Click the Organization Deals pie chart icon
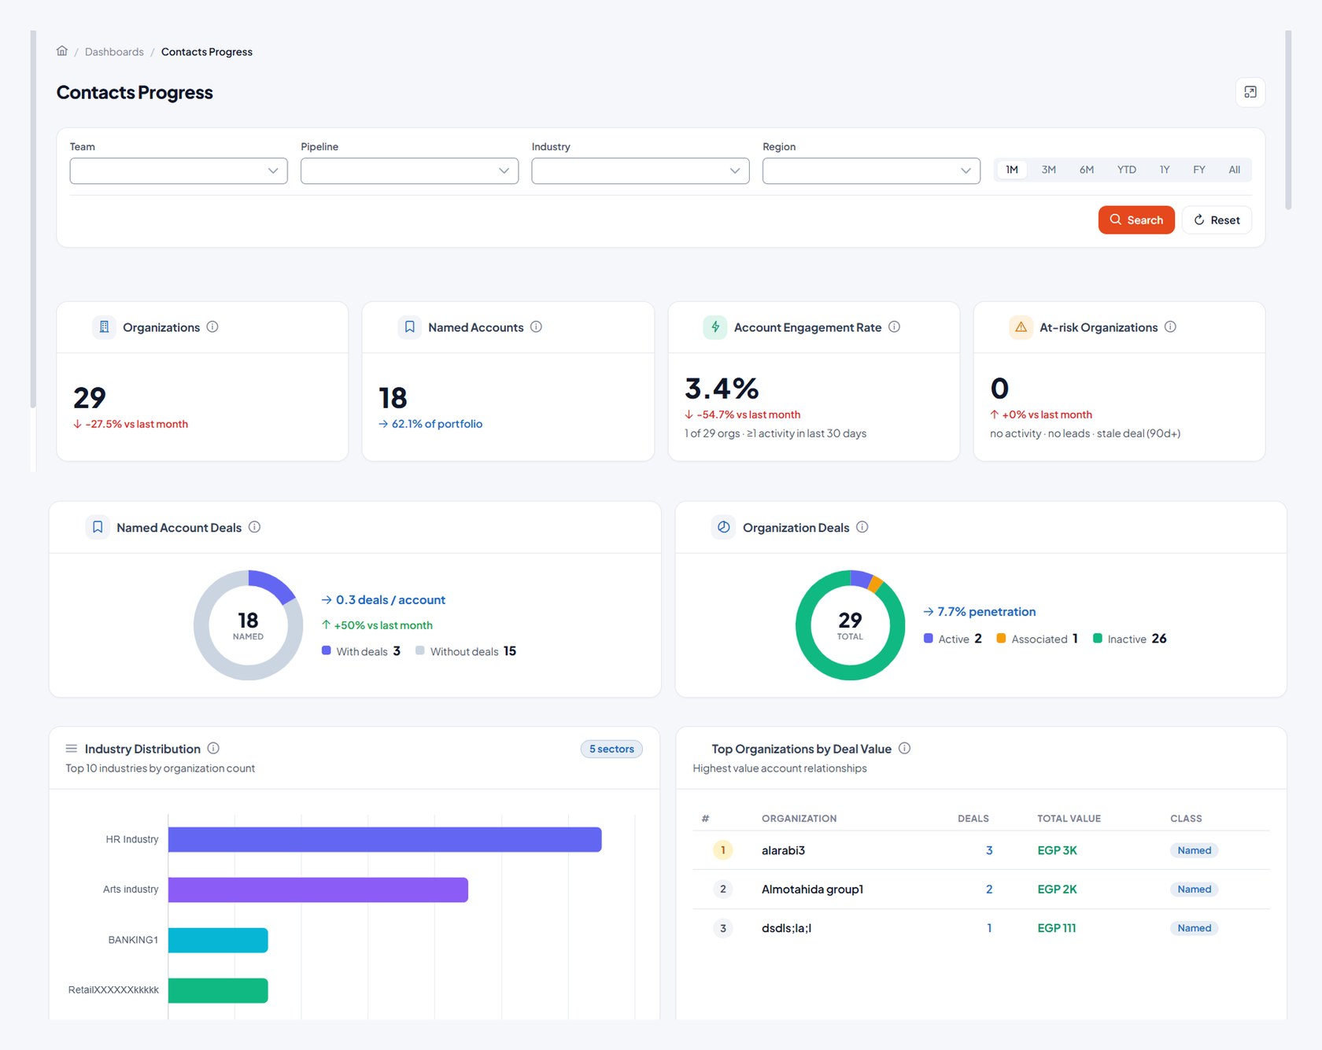The height and width of the screenshot is (1050, 1322). tap(723, 527)
